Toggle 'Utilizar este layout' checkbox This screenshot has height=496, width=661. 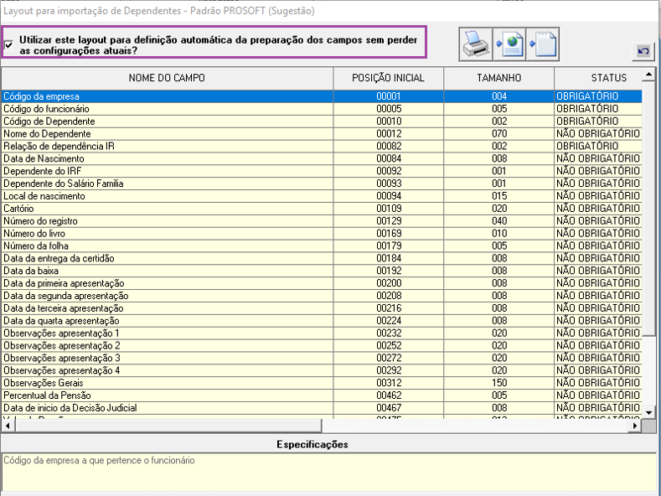(8, 44)
